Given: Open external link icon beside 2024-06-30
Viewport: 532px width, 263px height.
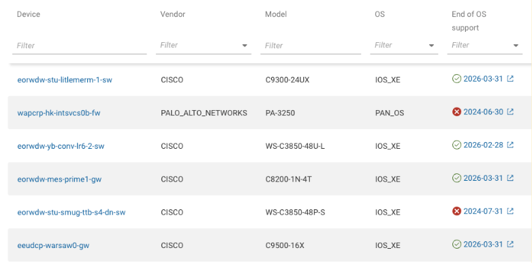Looking at the screenshot, I should (x=510, y=111).
